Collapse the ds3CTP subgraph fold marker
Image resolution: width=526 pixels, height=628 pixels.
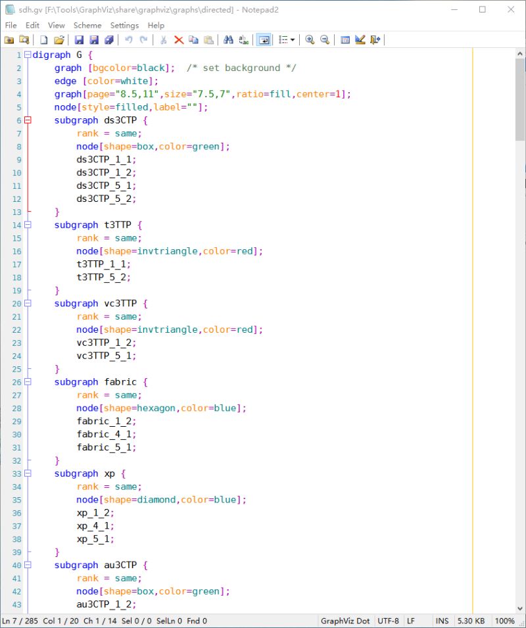coord(27,120)
